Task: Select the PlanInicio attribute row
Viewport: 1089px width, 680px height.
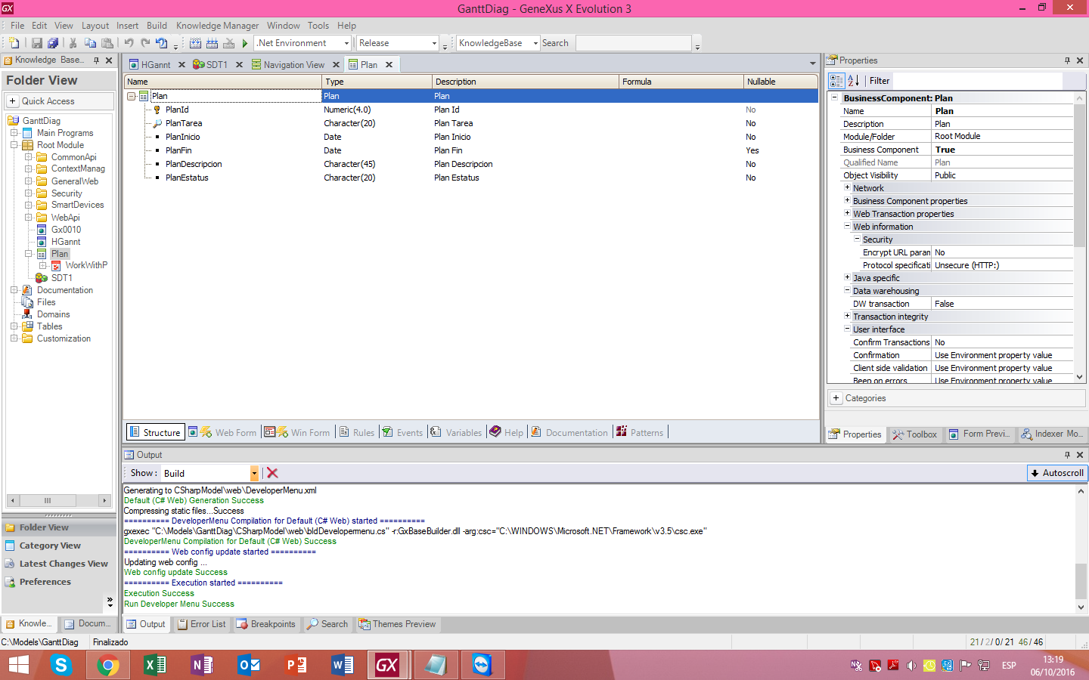Action: coord(472,137)
